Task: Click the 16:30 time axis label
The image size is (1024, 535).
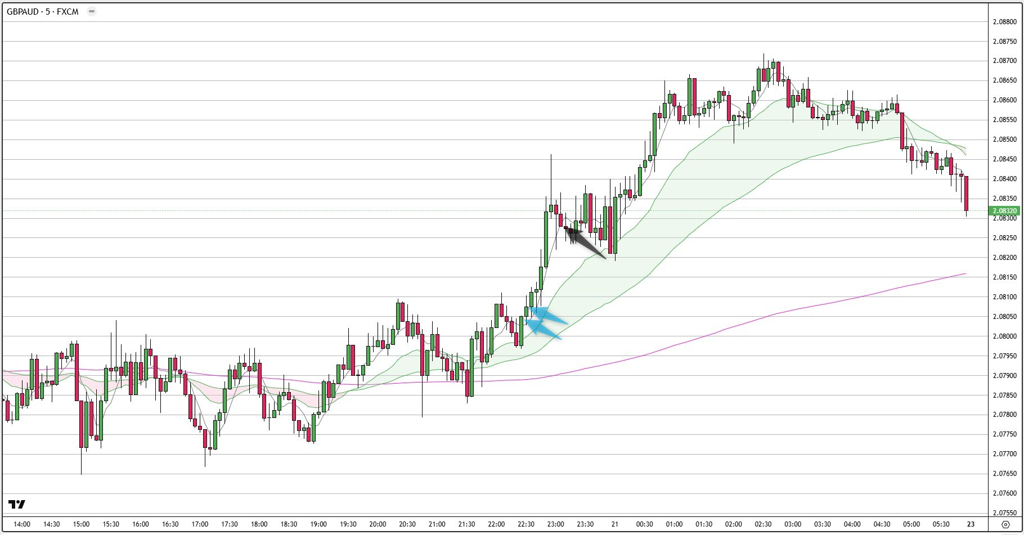Action: [170, 524]
